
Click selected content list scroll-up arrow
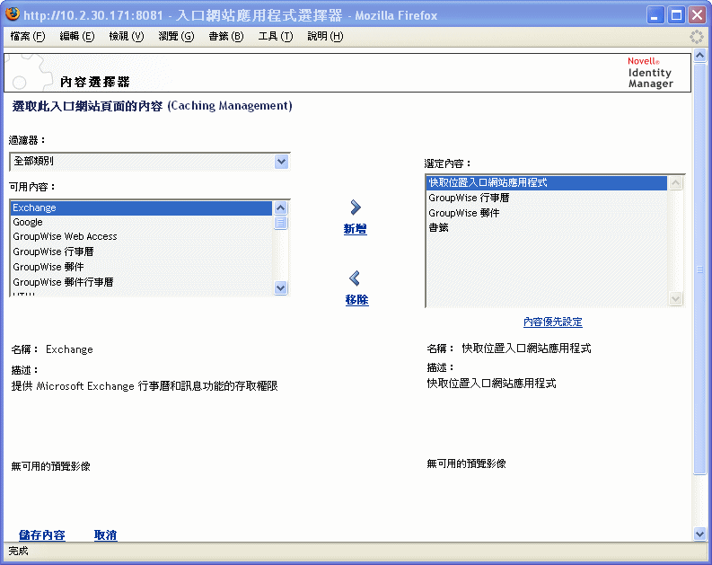coord(676,183)
